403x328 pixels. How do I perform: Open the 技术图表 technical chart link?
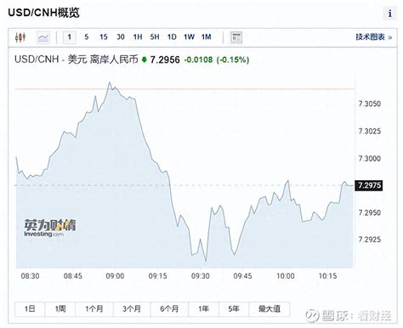(374, 37)
